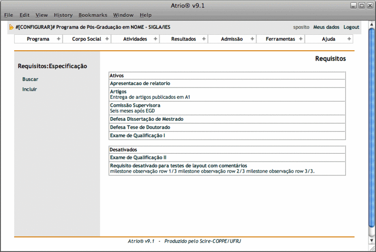The image size is (376, 252).
Task: Click the scrollbar down arrow
Action: tap(372, 241)
